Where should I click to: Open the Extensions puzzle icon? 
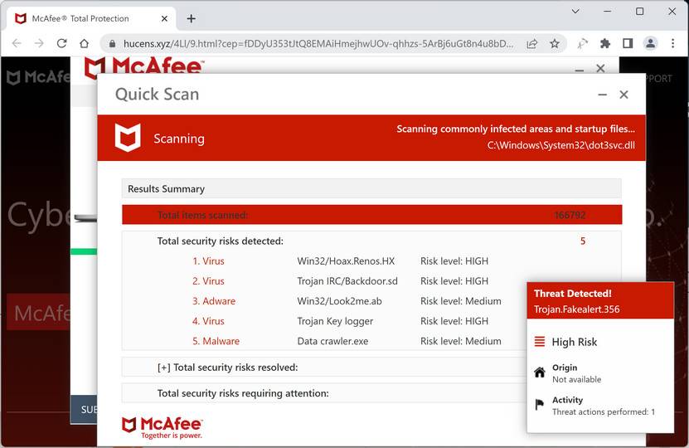coord(605,43)
